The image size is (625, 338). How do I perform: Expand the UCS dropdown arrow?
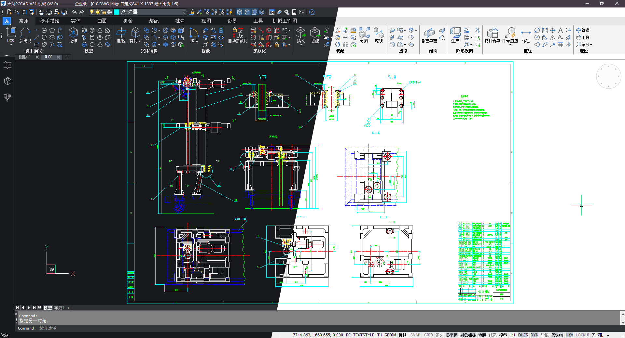[11, 45]
